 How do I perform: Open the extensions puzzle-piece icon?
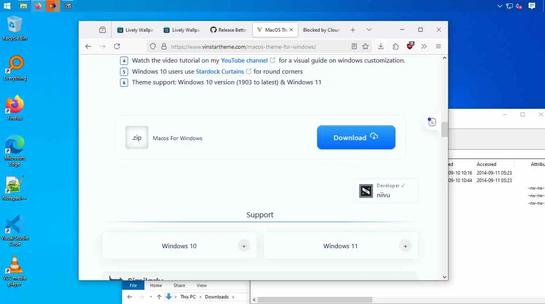(x=395, y=46)
